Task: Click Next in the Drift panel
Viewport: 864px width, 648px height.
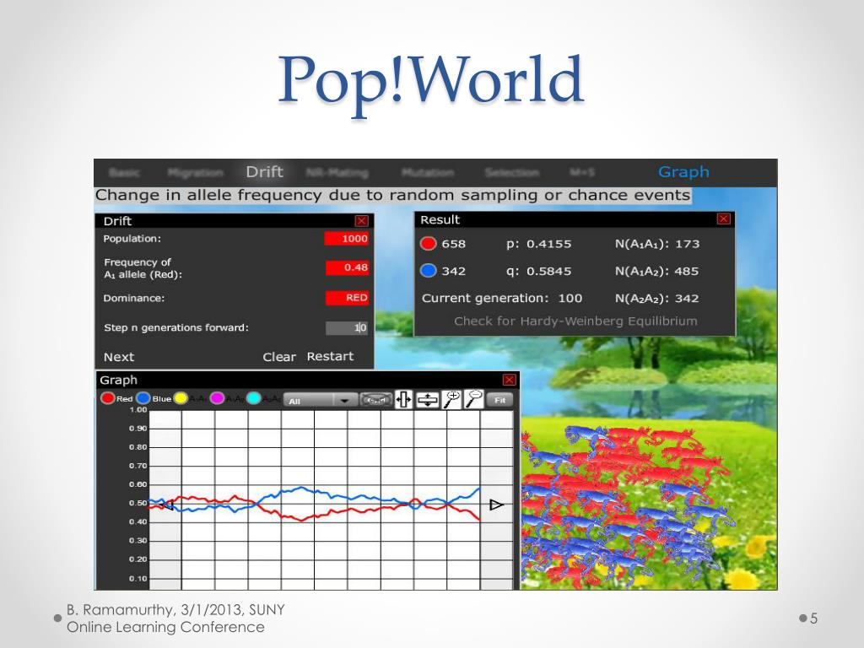Action: (119, 357)
